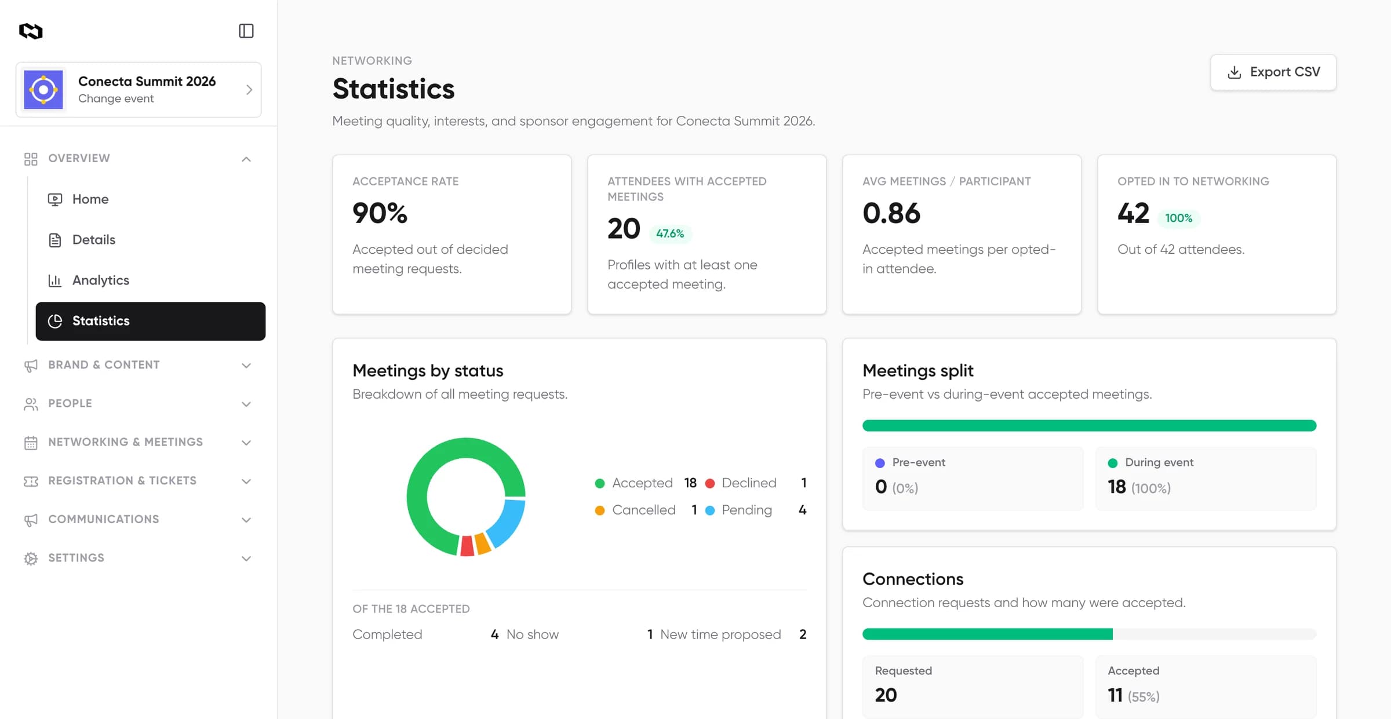1391x719 pixels.
Task: Collapse the Overview section chevron
Action: [246, 159]
